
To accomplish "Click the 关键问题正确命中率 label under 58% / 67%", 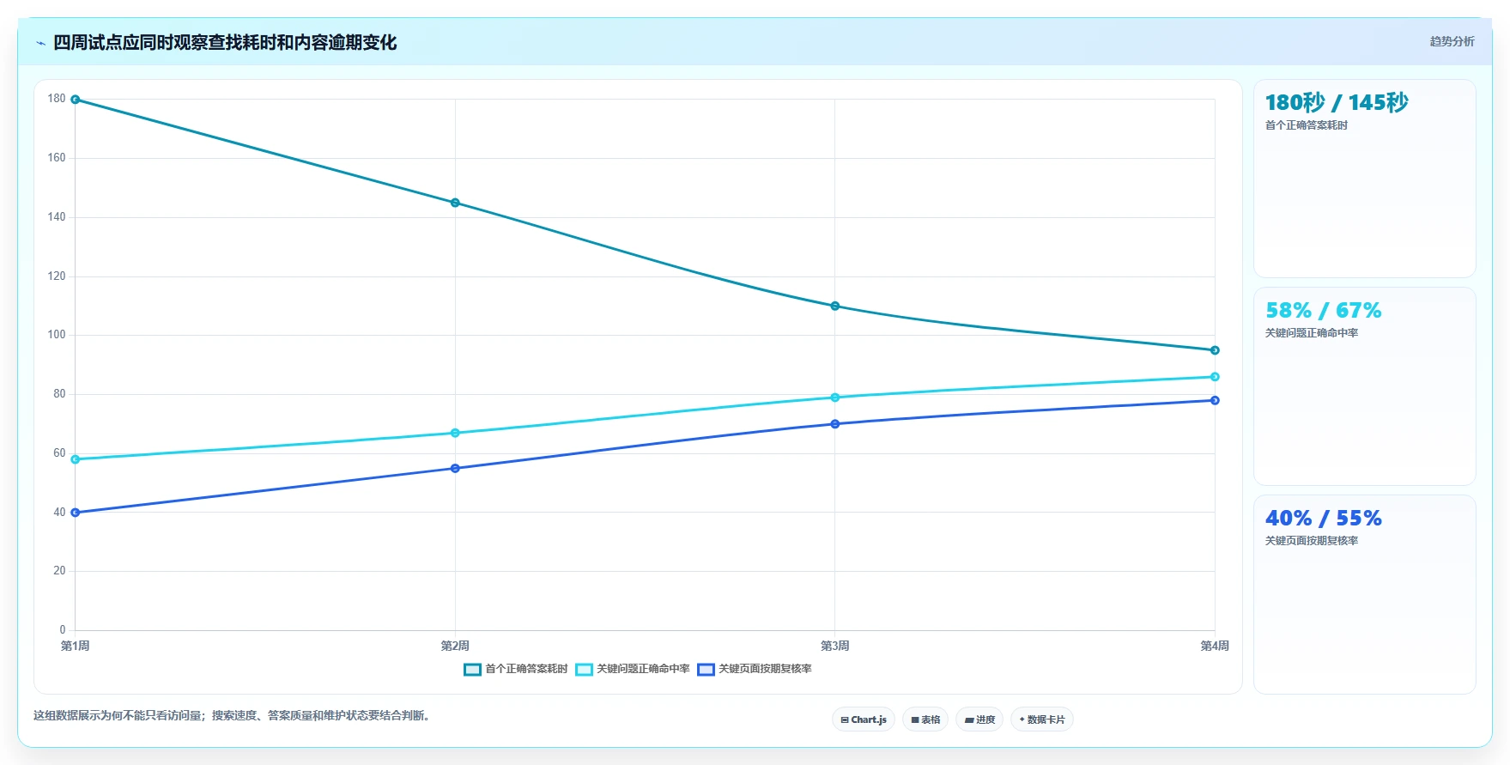I will point(1312,333).
